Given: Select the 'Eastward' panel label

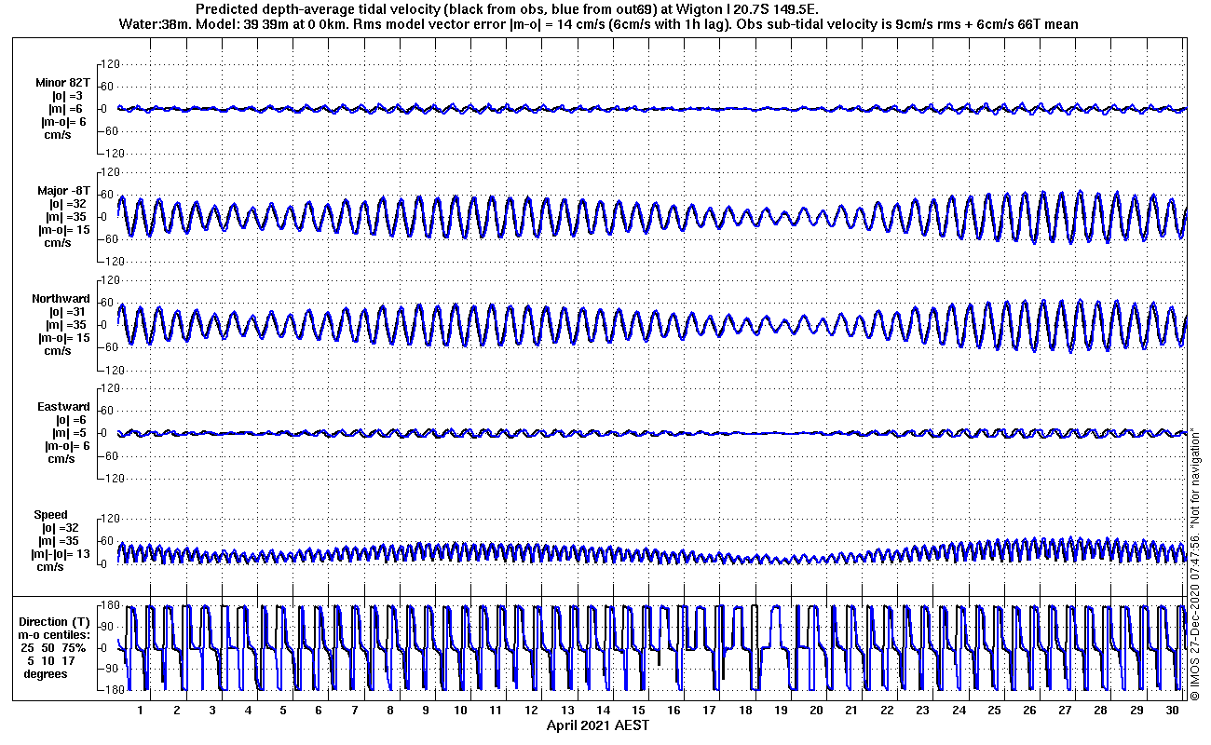Looking at the screenshot, I should click(63, 407).
